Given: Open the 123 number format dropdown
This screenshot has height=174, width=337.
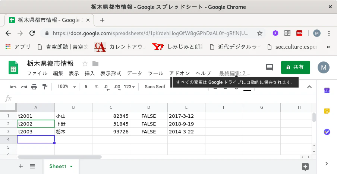Looking at the screenshot, I should coord(129,87).
